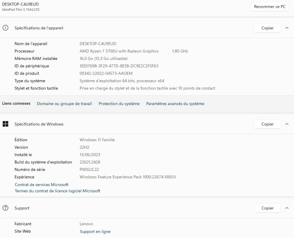This screenshot has height=238, width=294.
Task: Click the Numéro de série label
Action: 30,169
